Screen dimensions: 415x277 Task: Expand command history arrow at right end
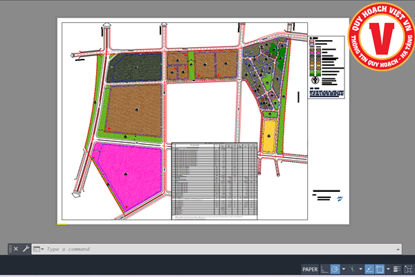coord(396,248)
